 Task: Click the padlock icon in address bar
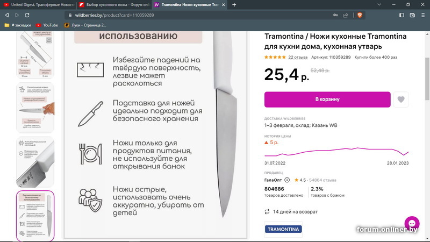pos(70,15)
